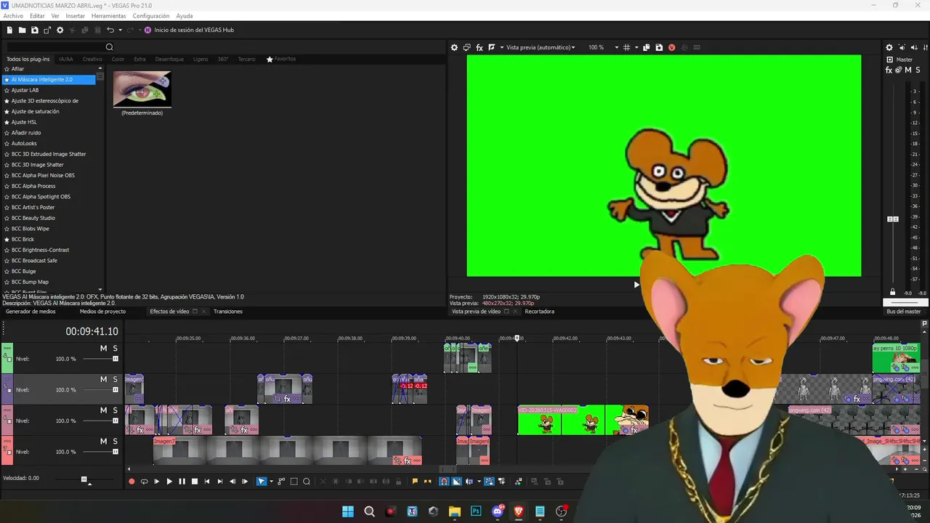Screen dimensions: 930x523
Task: Stop playback in the transport bar
Action: (x=194, y=482)
